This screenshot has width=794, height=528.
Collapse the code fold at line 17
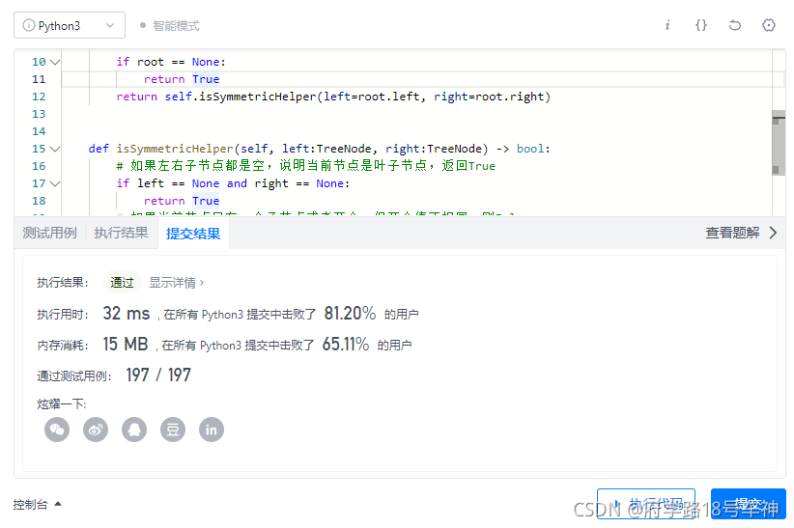tap(55, 183)
